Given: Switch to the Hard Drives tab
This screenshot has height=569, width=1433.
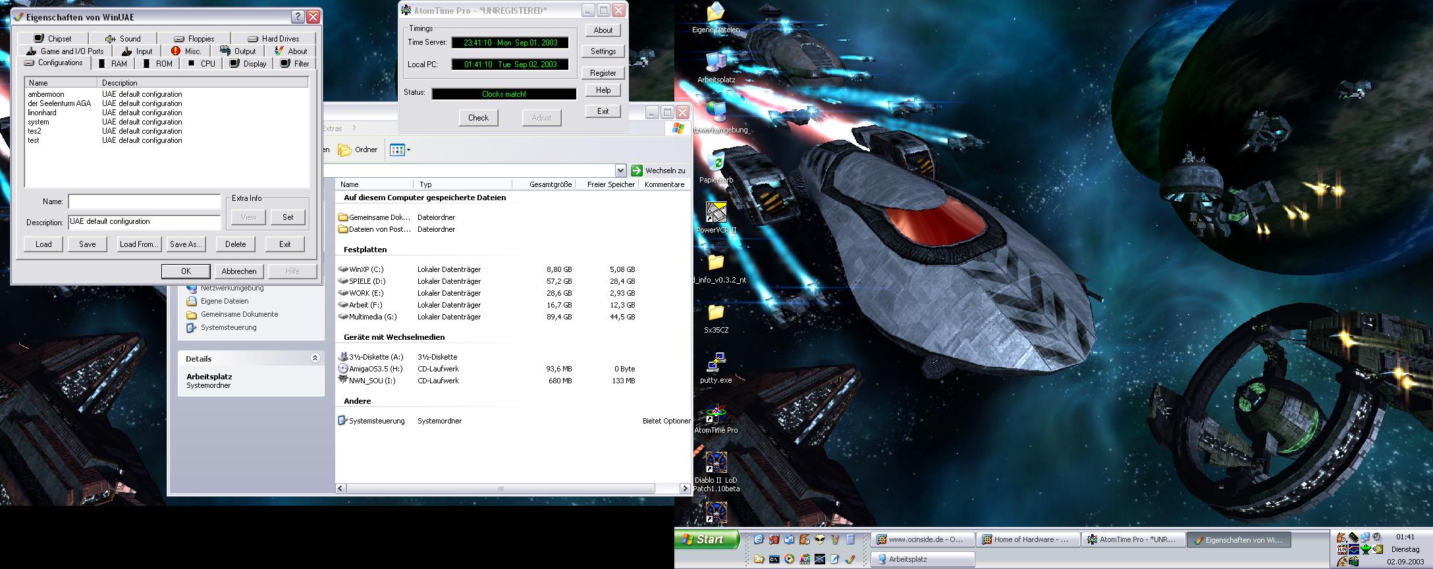Looking at the screenshot, I should 273,39.
